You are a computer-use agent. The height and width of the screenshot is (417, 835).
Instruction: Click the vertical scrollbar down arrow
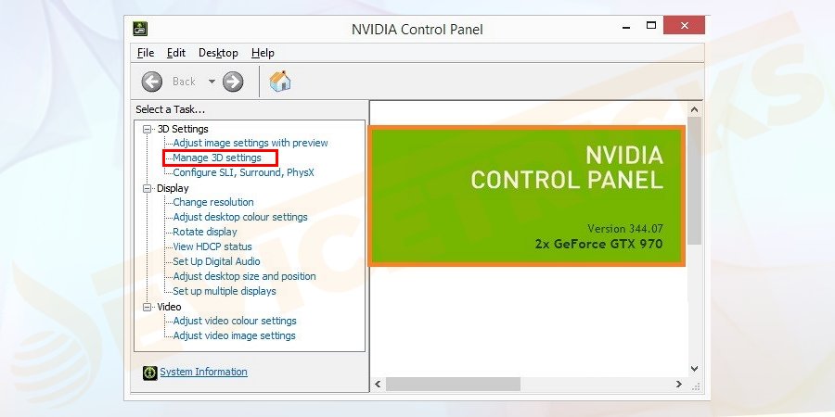point(694,369)
